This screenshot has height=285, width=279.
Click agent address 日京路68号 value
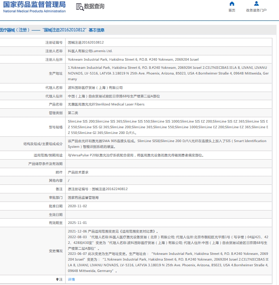(x=114, y=96)
